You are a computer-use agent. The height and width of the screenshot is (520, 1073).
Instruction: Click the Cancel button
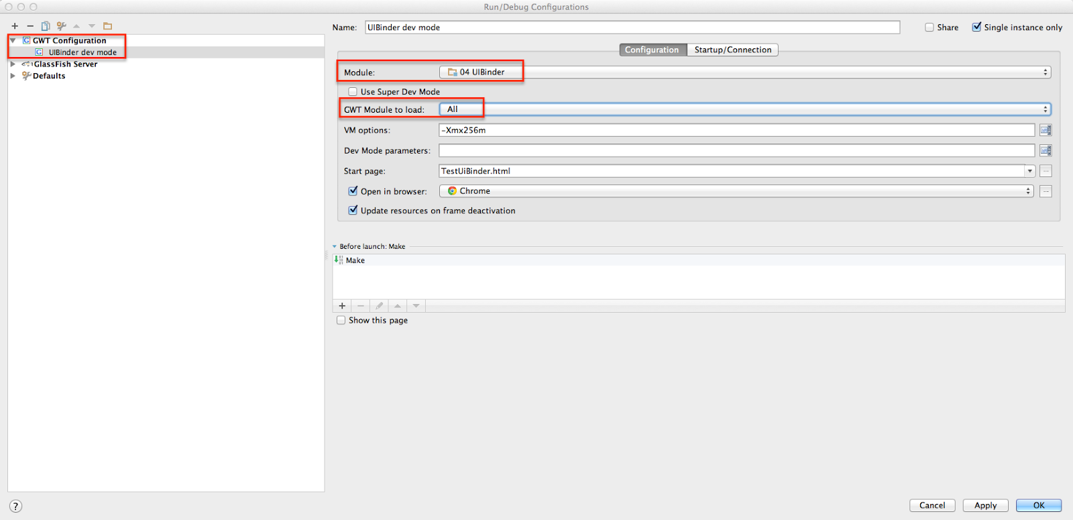[932, 505]
